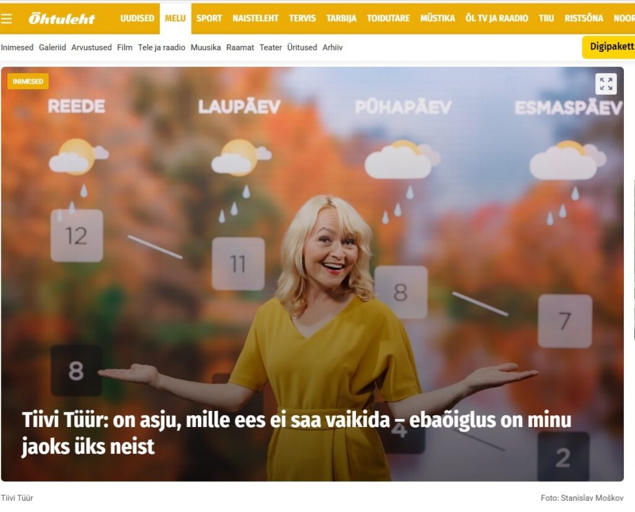Open the NAISTELEHT section
Viewport: 635px width, 512px height.
point(255,18)
